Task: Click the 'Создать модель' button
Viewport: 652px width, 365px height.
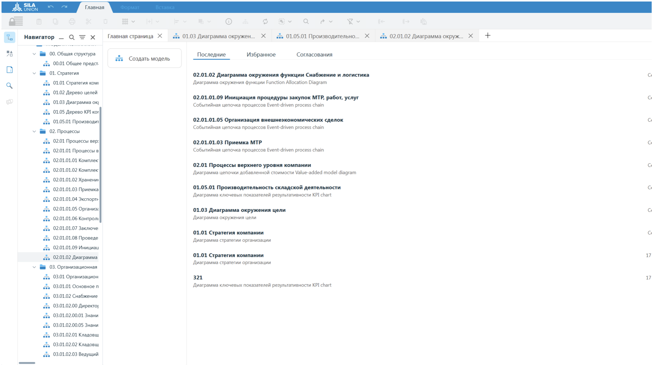Action: click(144, 58)
